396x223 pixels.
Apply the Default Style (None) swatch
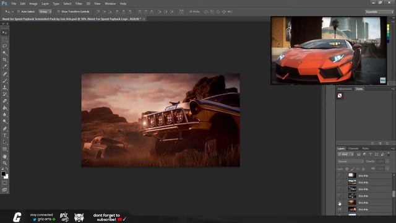(x=340, y=96)
